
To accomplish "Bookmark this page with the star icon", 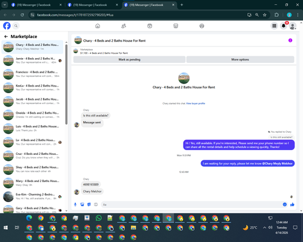I will [265, 15].
